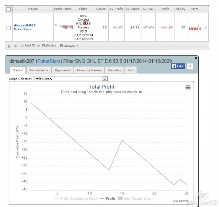219x207 pixels.
Task: Remove dimastik007 row with x link
Action: [x=206, y=27]
